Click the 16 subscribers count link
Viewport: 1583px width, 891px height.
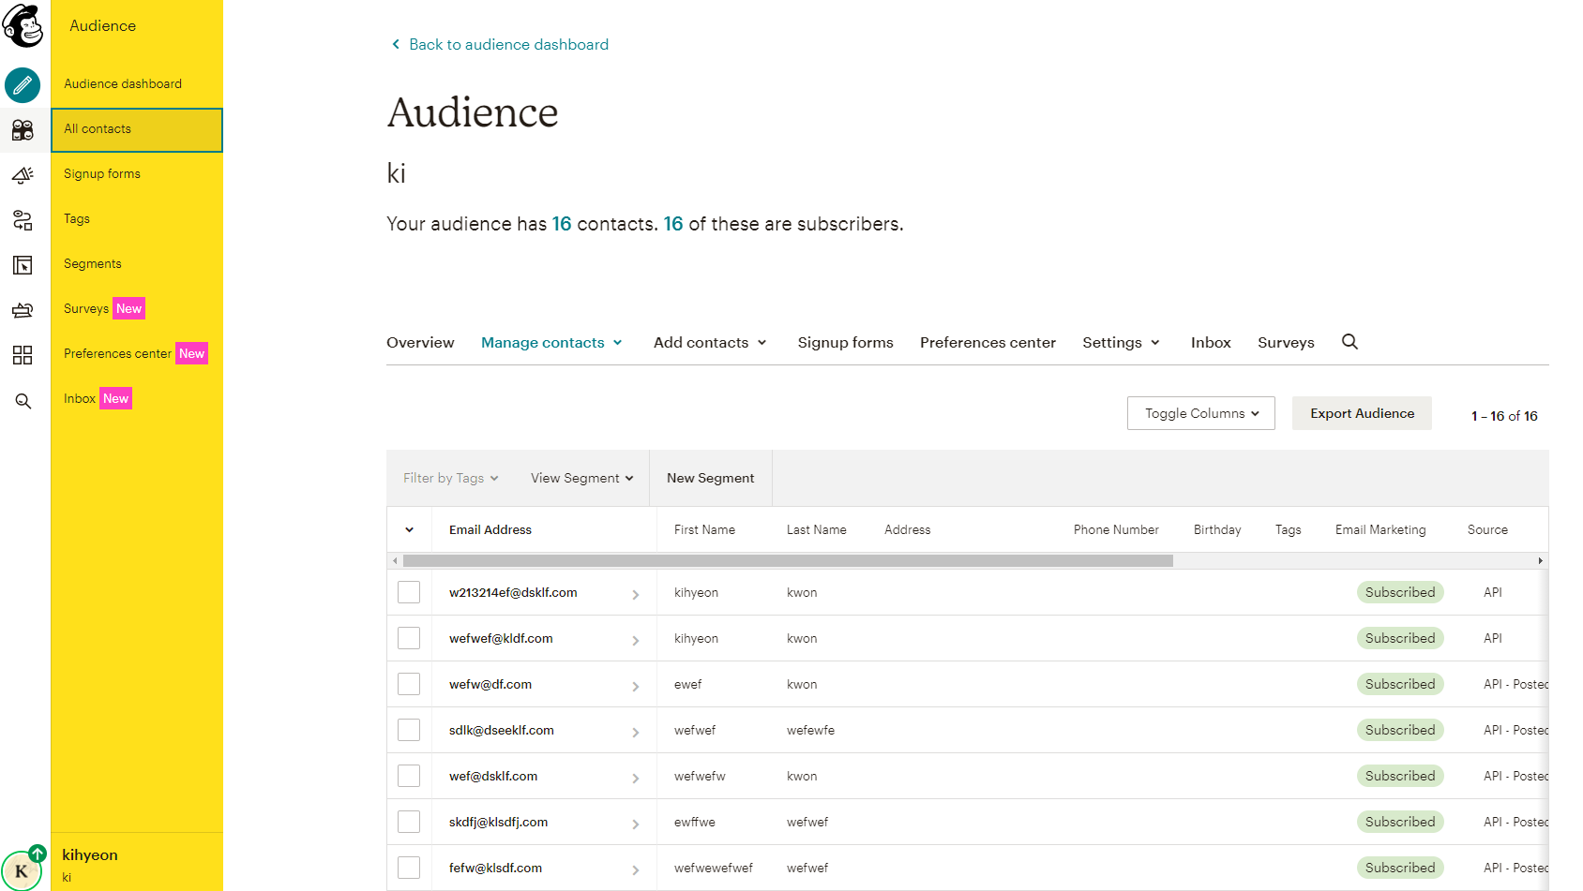(673, 224)
